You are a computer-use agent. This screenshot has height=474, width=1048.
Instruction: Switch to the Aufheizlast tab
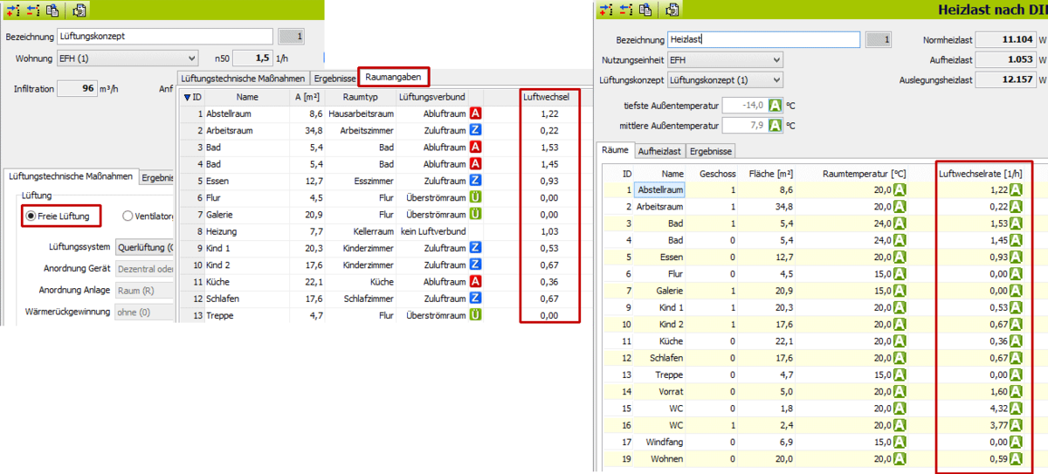click(x=659, y=151)
